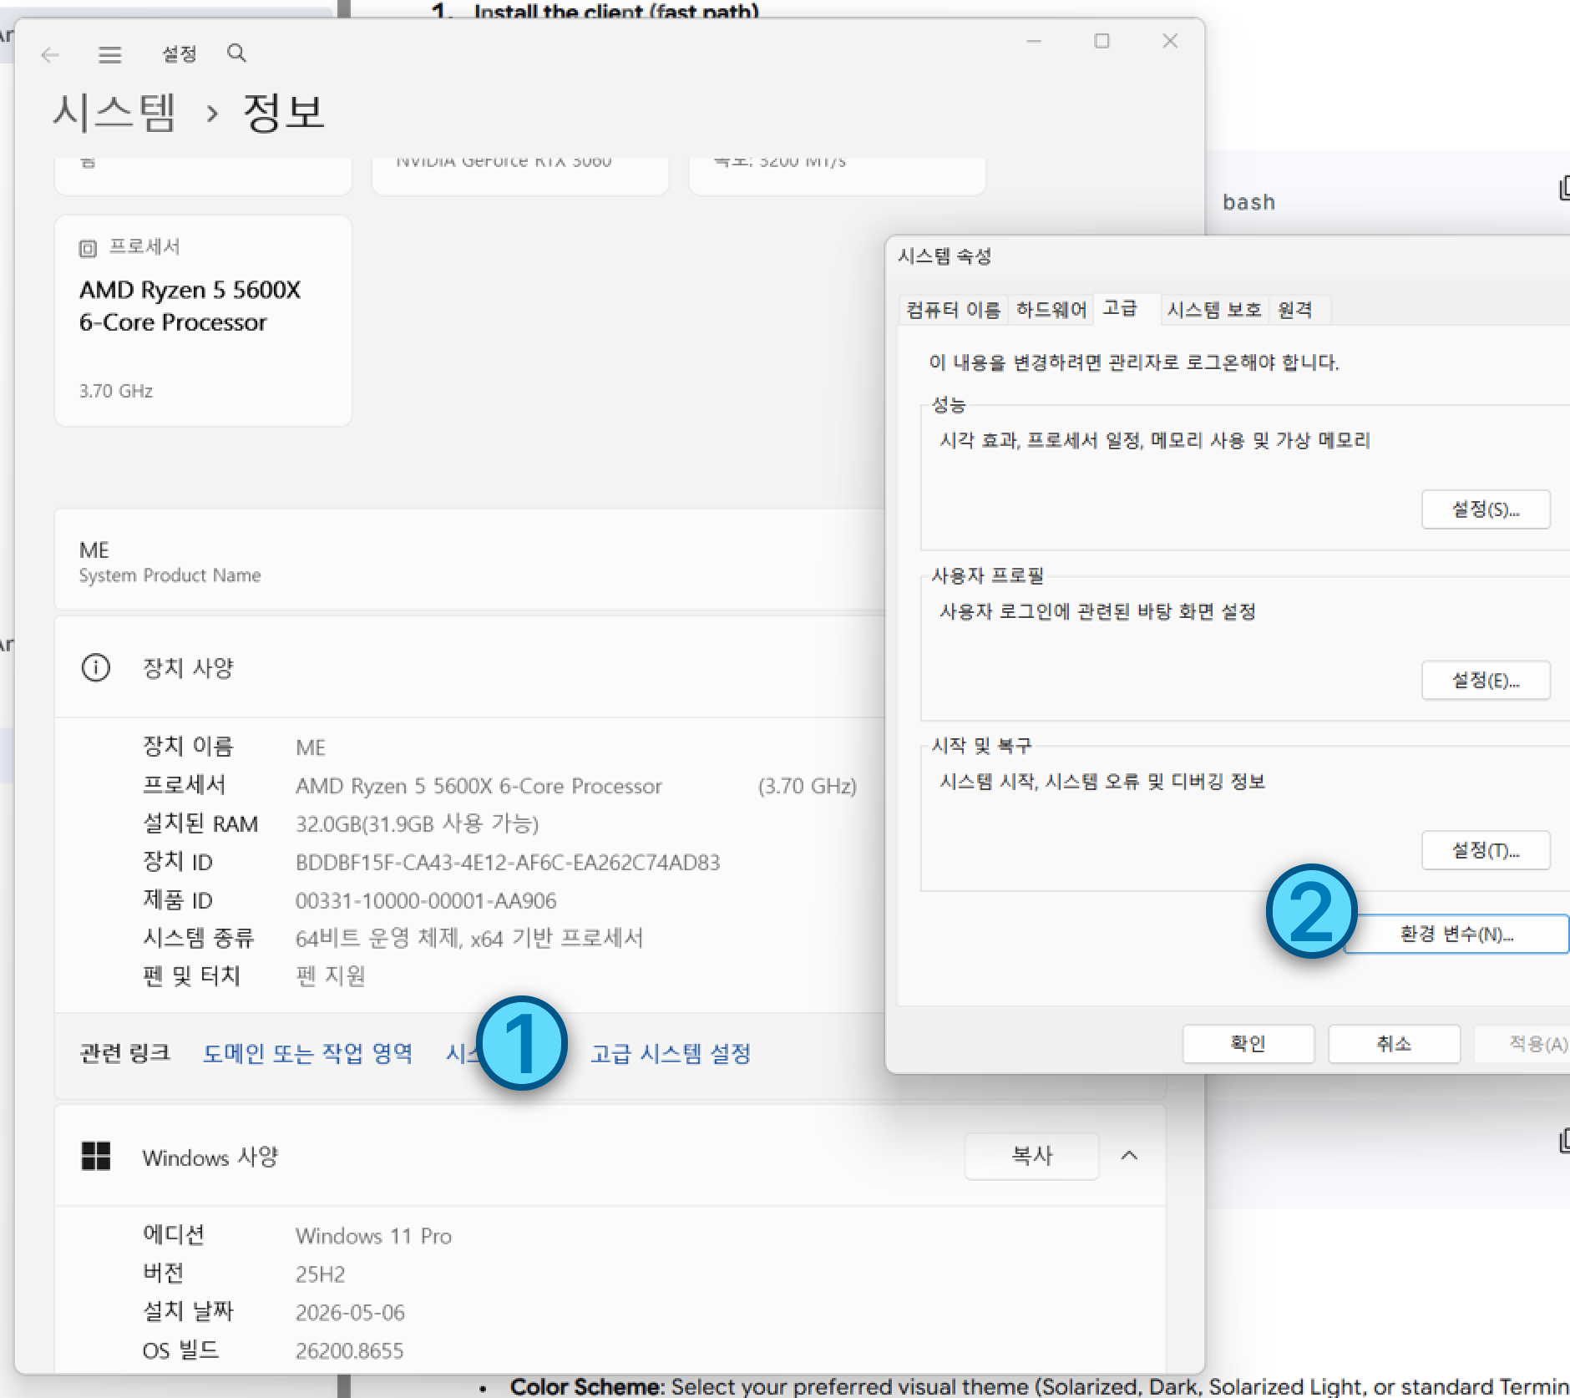Image resolution: width=1570 pixels, height=1398 pixels.
Task: Switch to the 컴퓨터 이름 tab
Action: 953,310
